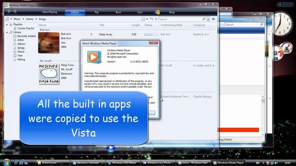This screenshot has height=166, width=296.
Task: Toggle shuffle in the player controls
Action: (74, 148)
